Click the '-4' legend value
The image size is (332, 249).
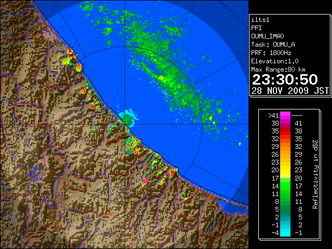coord(275,233)
